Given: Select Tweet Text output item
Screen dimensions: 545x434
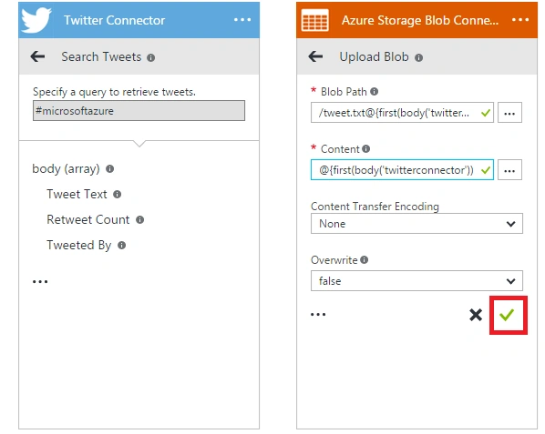Looking at the screenshot, I should click(x=77, y=194).
